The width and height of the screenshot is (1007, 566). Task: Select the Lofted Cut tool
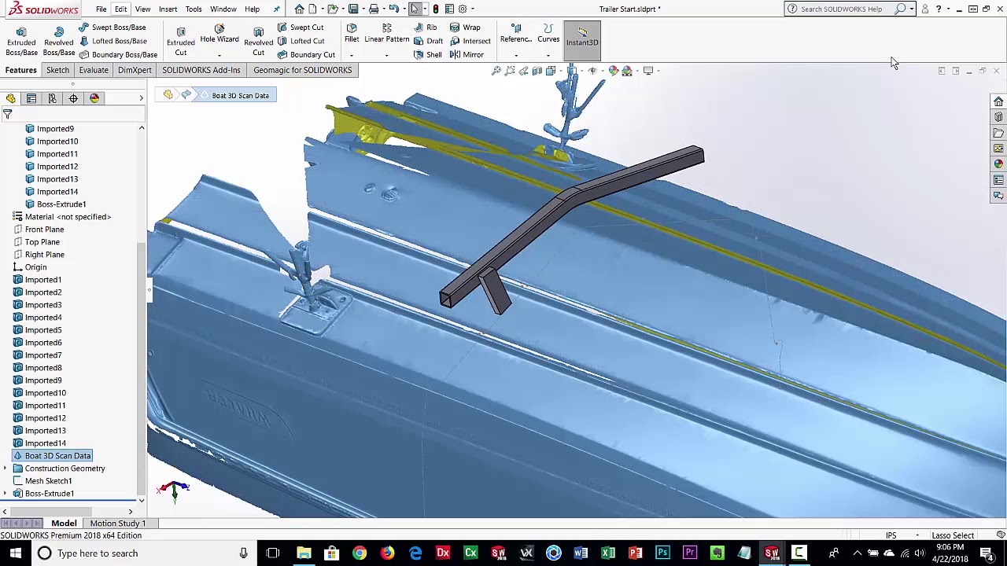(301, 41)
